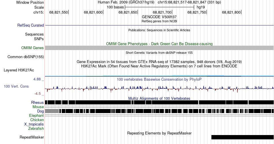
Task: Click RefSeq genes from NCBI title
Action: (x=159, y=21)
